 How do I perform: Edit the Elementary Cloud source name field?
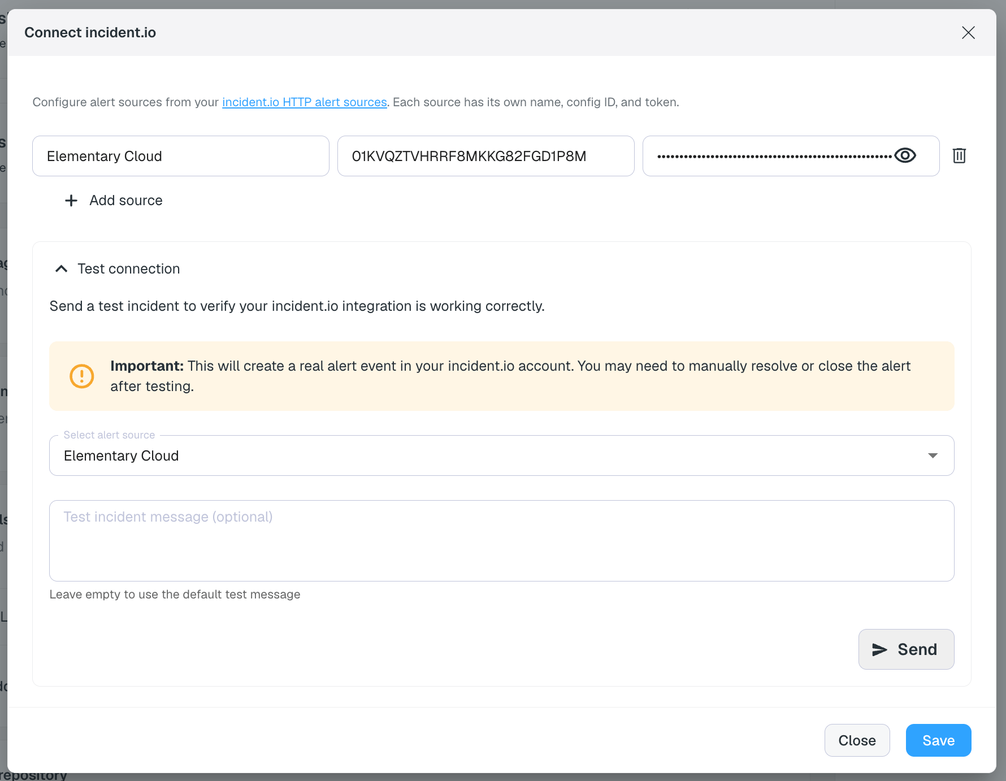pos(181,156)
